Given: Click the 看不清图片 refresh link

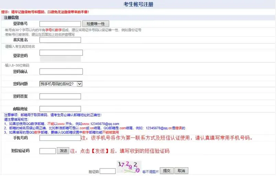Looking at the screenshot, I should pyautogui.click(x=151, y=171).
